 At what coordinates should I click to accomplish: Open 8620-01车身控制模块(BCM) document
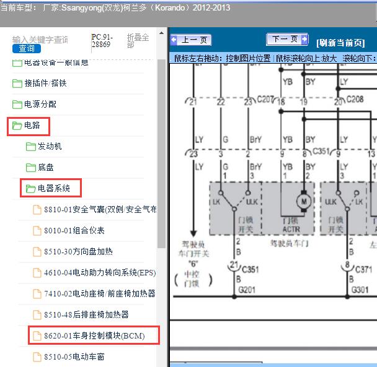(94, 335)
